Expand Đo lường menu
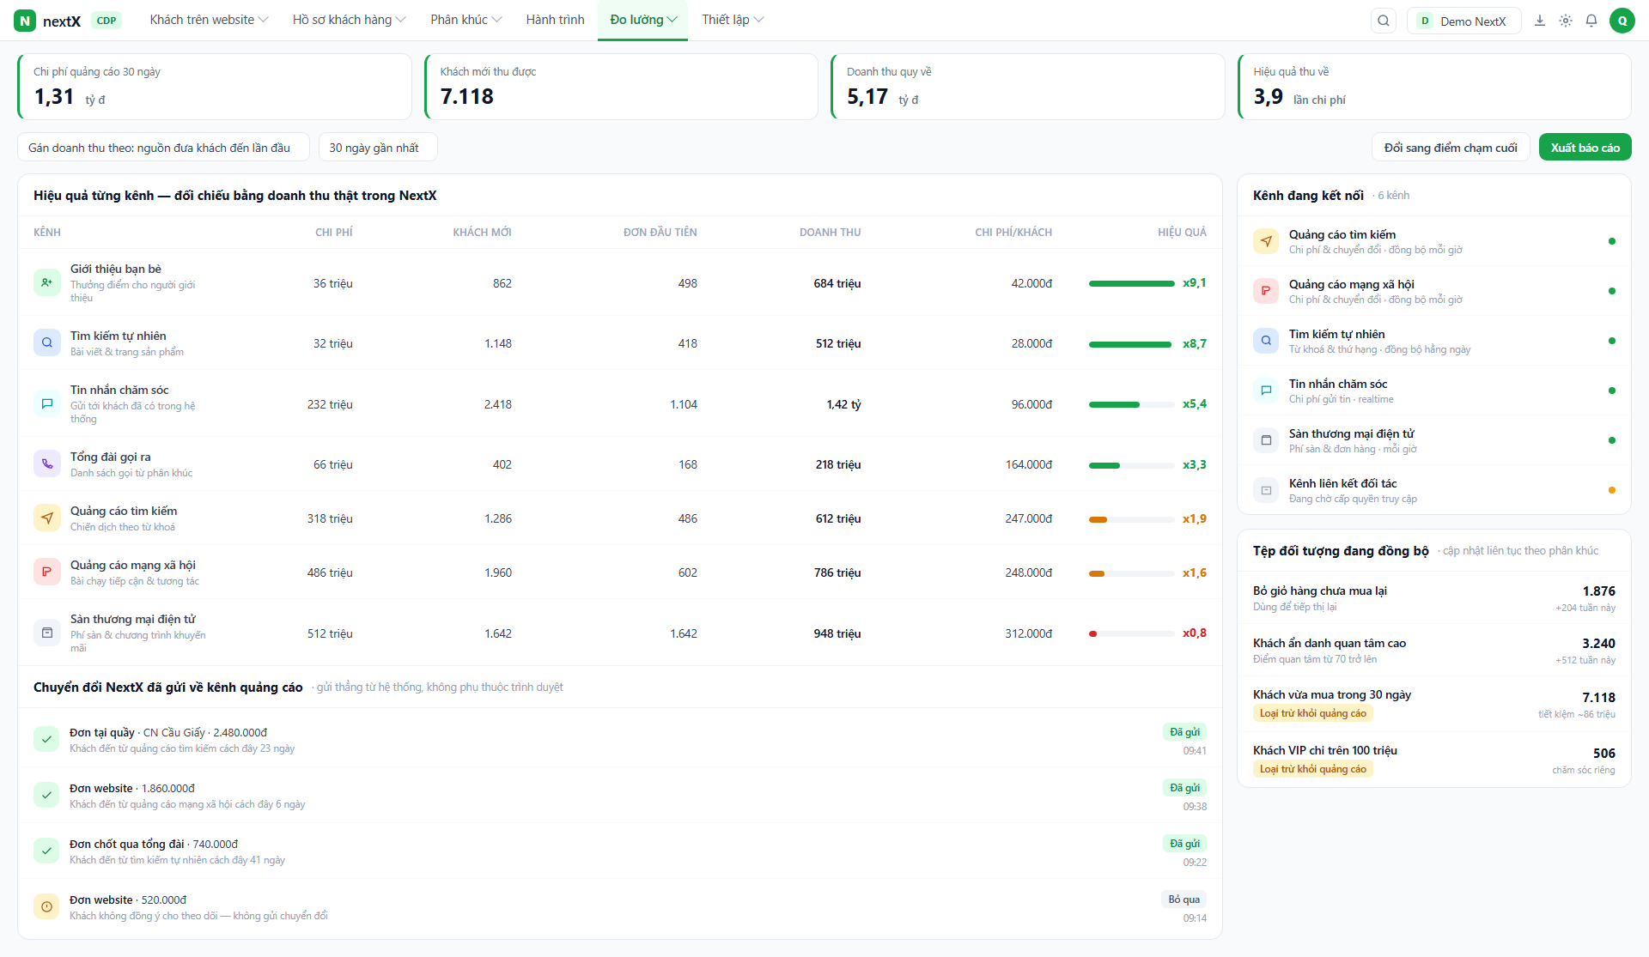 click(x=643, y=20)
